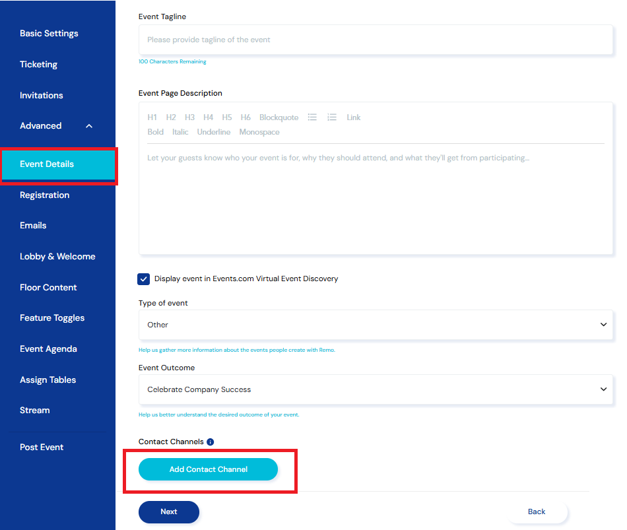The image size is (627, 530).
Task: Go to Feature Toggles settings
Action: point(52,318)
